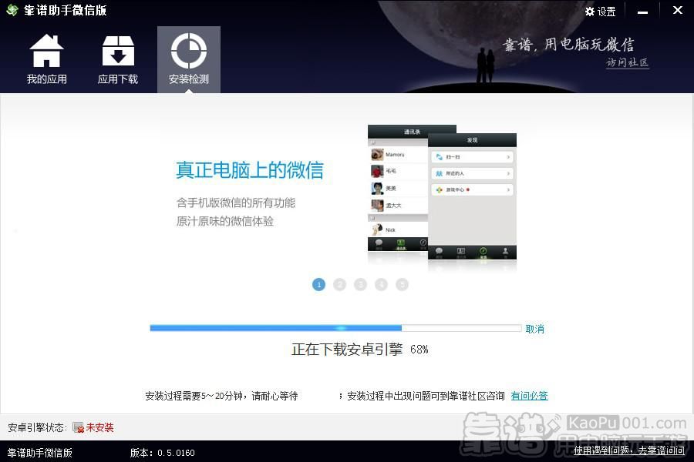Tap the 附近的人 nearby people icon
The width and height of the screenshot is (694, 462).
tap(438, 172)
